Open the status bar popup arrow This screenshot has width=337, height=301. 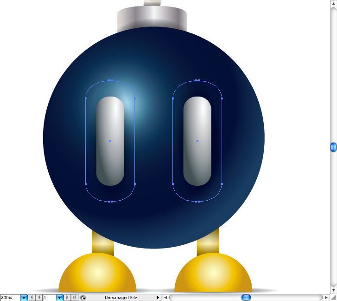(x=158, y=297)
